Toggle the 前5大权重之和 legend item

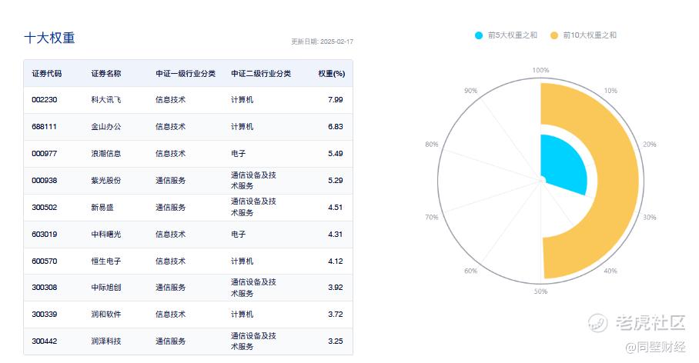(x=506, y=35)
